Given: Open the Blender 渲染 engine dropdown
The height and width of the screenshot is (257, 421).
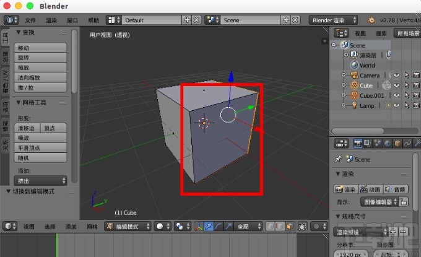Looking at the screenshot, I should [334, 20].
